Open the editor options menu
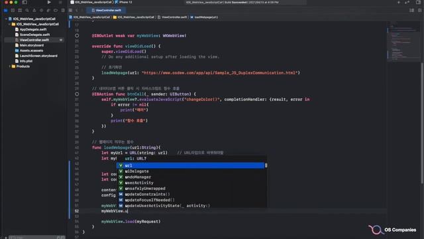Image resolution: width=424 pixels, height=239 pixels. coord(411,11)
